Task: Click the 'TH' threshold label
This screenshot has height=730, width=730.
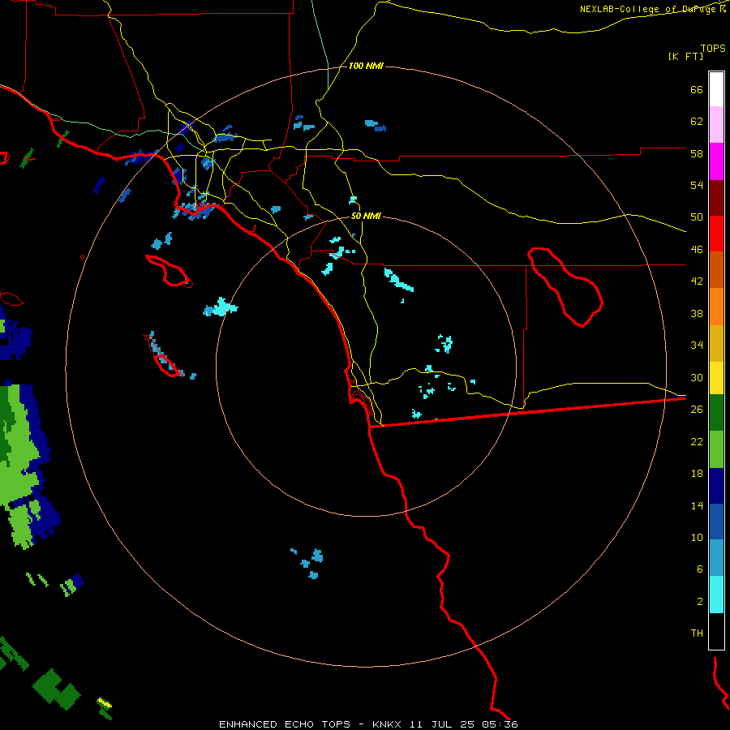Action: pyautogui.click(x=697, y=633)
